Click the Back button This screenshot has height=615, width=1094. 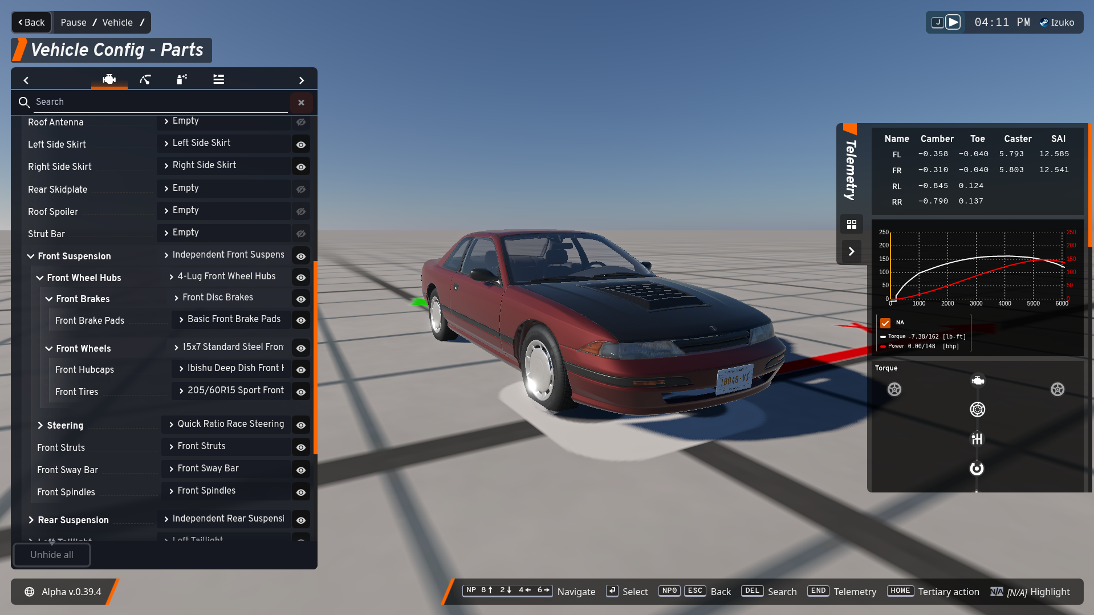(x=31, y=22)
